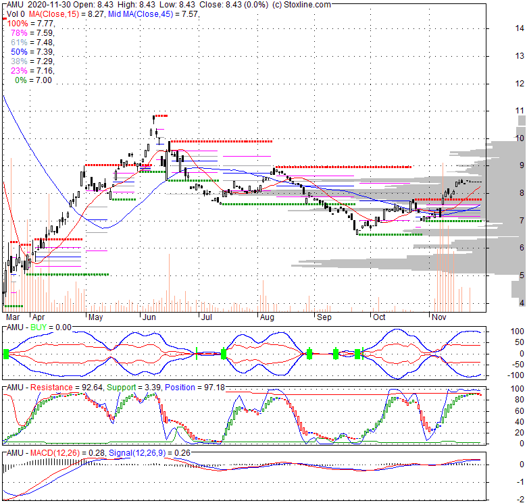The height and width of the screenshot is (503, 527).
Task: Click the 'AMU 2020-11-30' chart title text
Action: pos(38,5)
